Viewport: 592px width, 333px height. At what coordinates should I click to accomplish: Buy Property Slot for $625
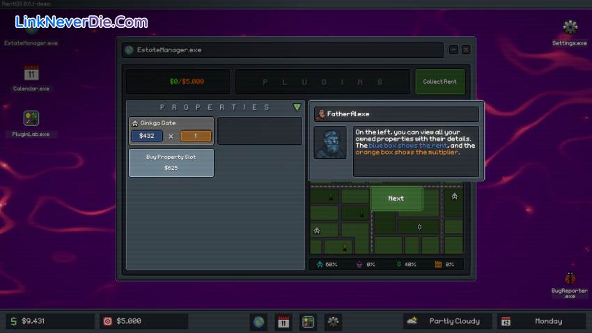(171, 162)
